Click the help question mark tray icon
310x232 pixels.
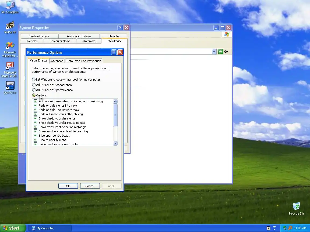click(x=268, y=228)
